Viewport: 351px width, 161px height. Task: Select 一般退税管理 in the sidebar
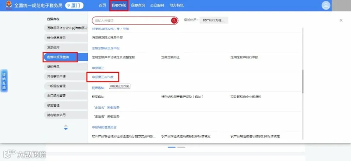tap(66, 86)
